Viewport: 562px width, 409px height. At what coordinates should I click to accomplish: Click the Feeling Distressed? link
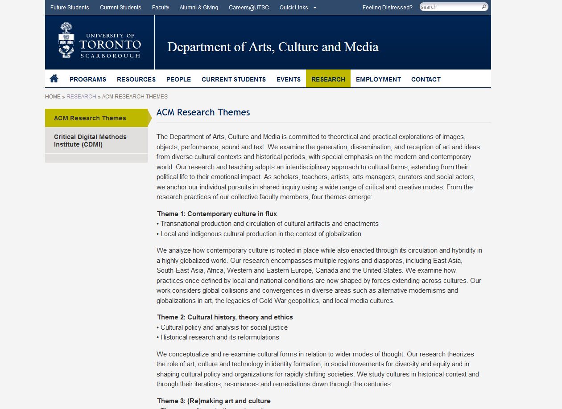click(388, 8)
